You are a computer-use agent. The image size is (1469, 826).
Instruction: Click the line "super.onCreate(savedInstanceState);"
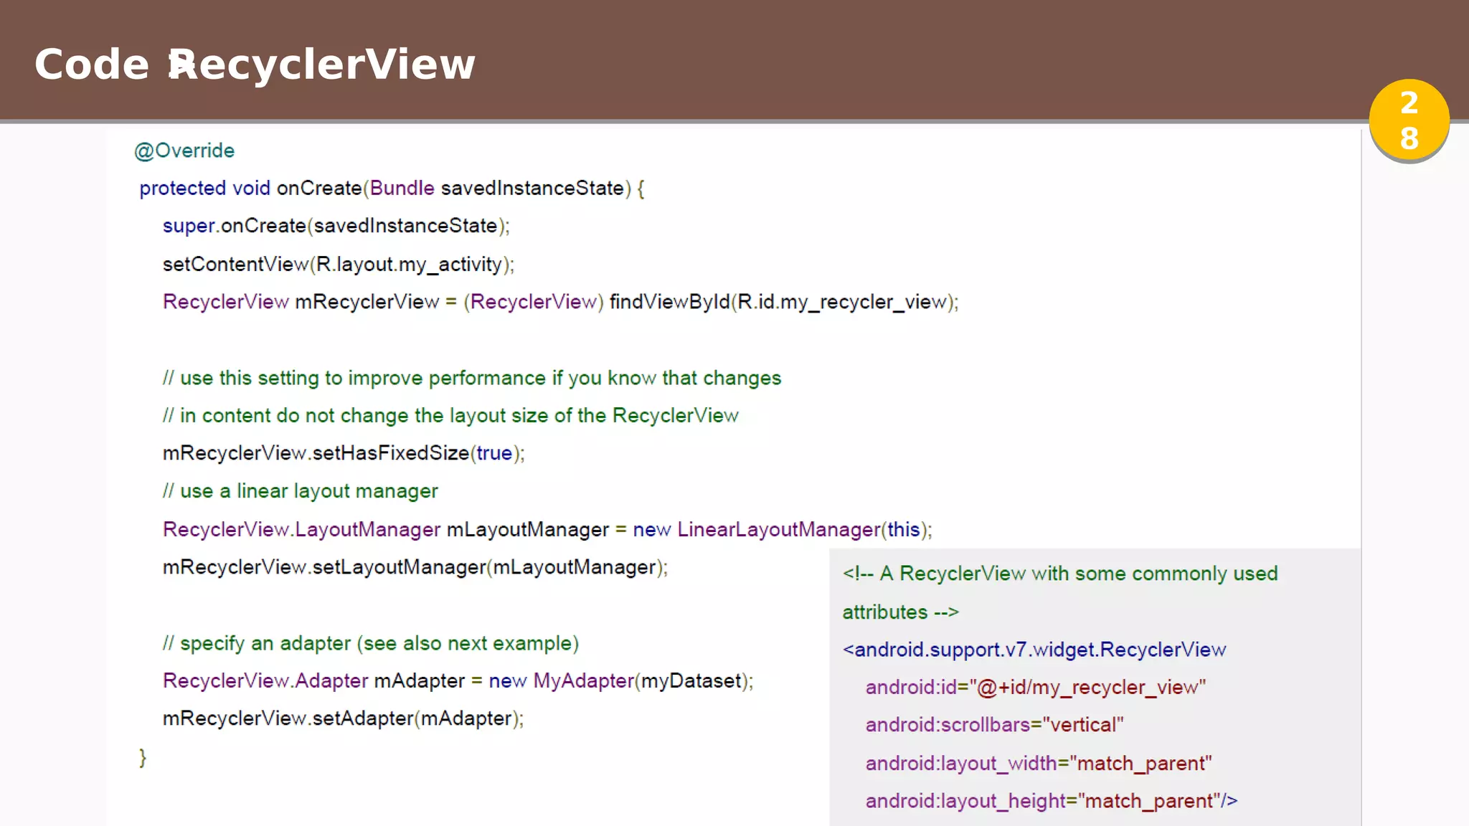tap(336, 226)
